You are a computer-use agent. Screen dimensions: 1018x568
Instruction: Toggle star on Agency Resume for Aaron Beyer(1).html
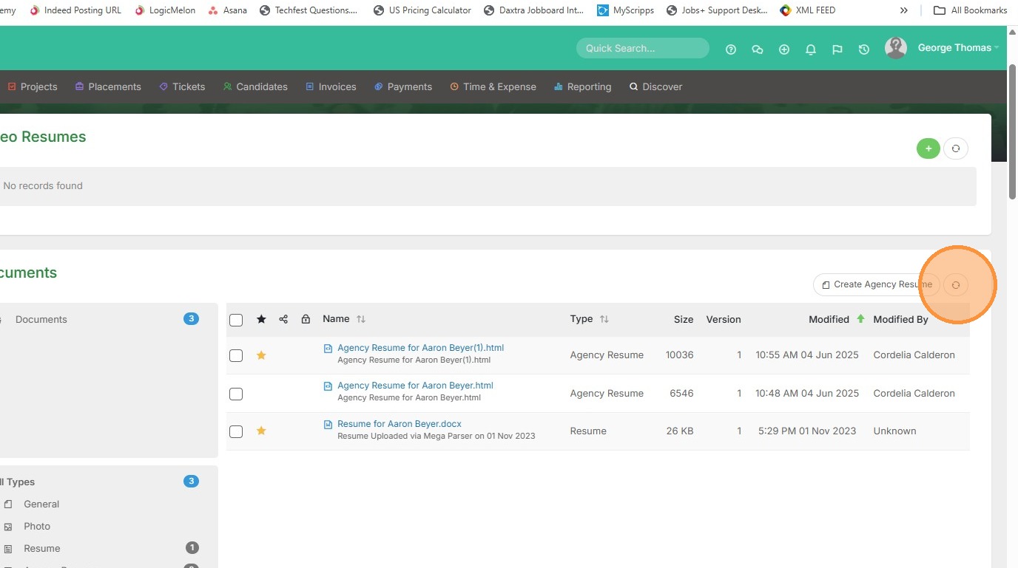coord(261,355)
